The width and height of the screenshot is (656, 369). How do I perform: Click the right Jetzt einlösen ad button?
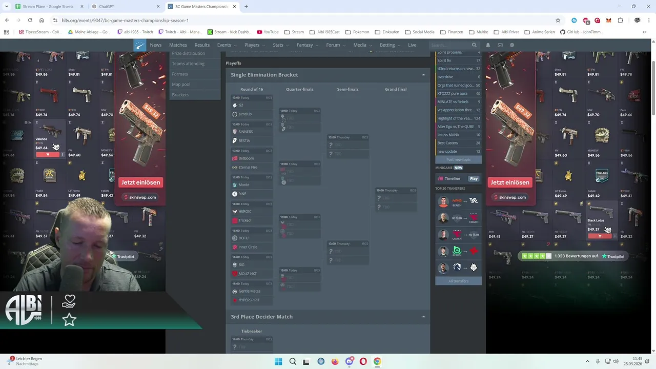[510, 182]
